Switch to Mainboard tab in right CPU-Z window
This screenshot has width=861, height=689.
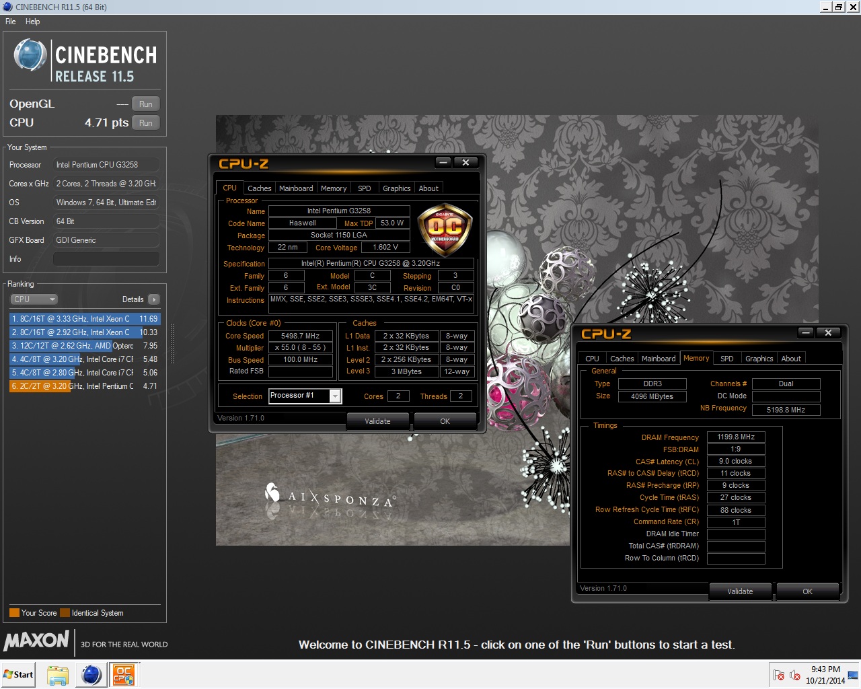tap(659, 359)
